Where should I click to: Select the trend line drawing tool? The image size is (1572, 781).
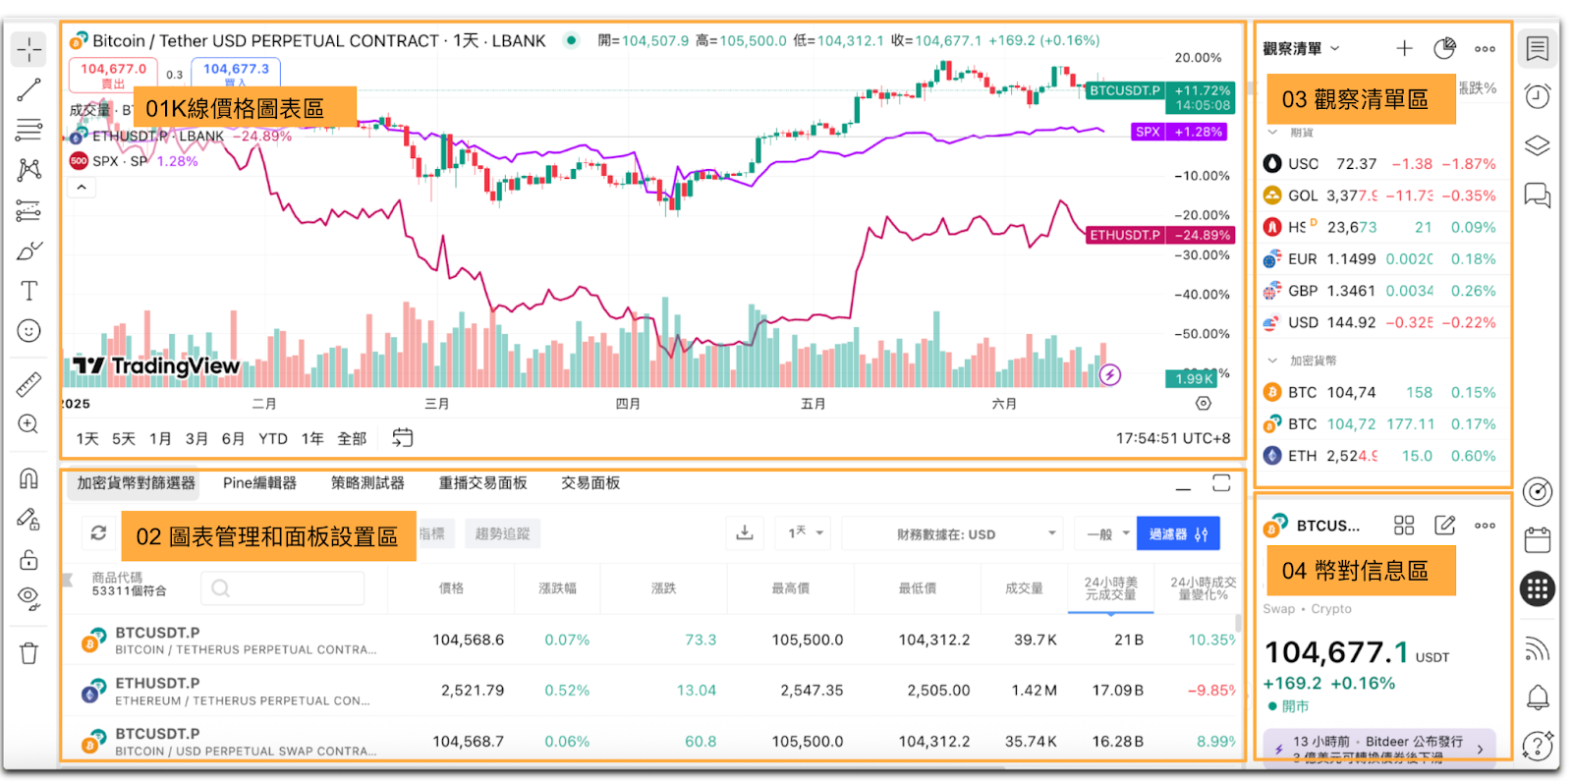tap(28, 90)
